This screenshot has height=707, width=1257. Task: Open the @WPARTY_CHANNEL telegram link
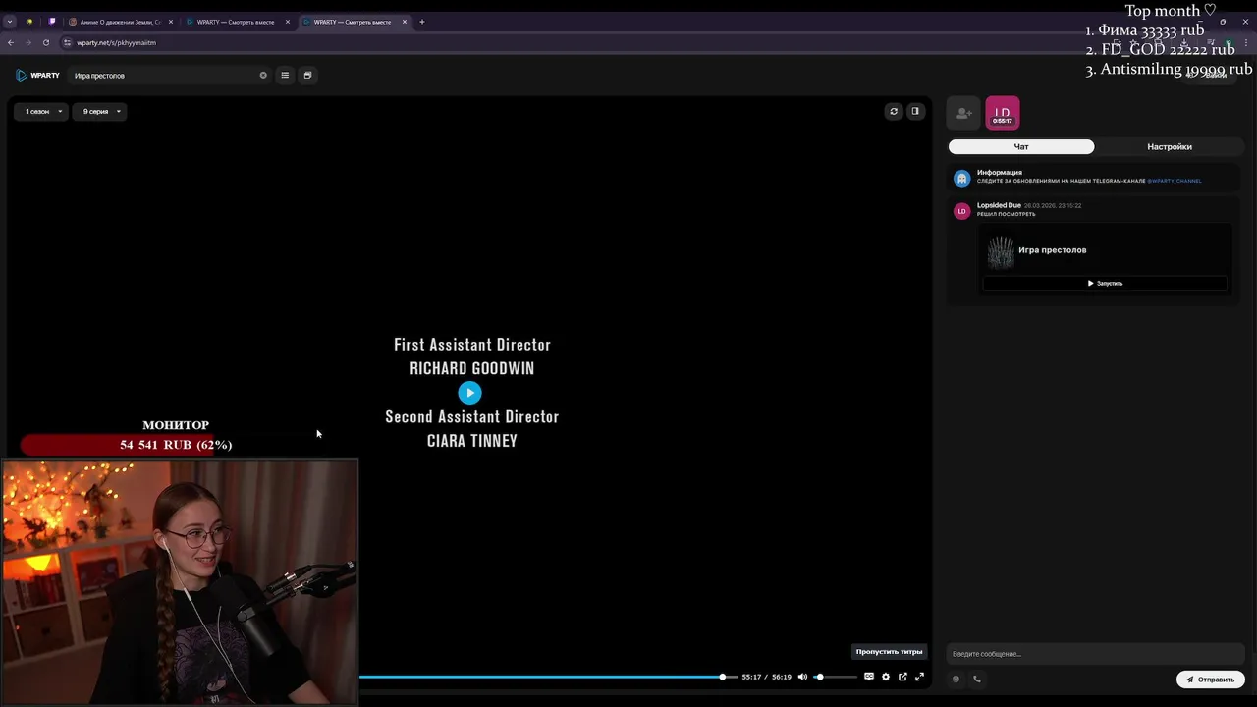pyautogui.click(x=1175, y=181)
